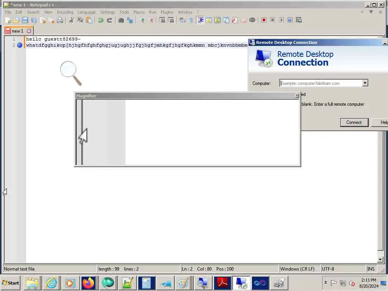388x291 pixels.
Task: Open the Start menu
Action: (11, 283)
